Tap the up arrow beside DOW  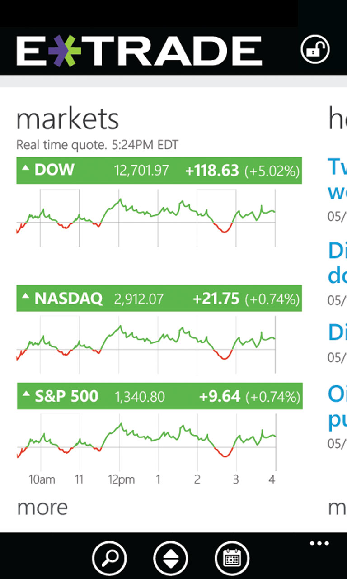point(26,169)
